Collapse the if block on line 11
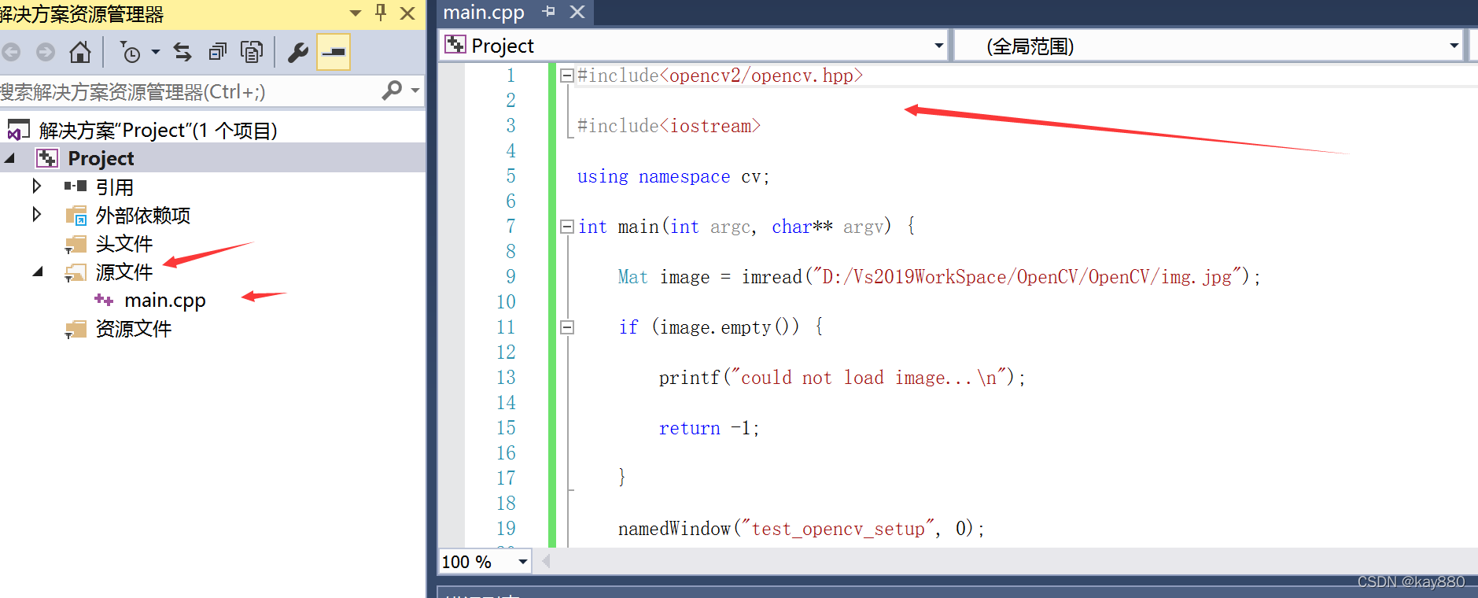The image size is (1478, 598). click(x=566, y=327)
